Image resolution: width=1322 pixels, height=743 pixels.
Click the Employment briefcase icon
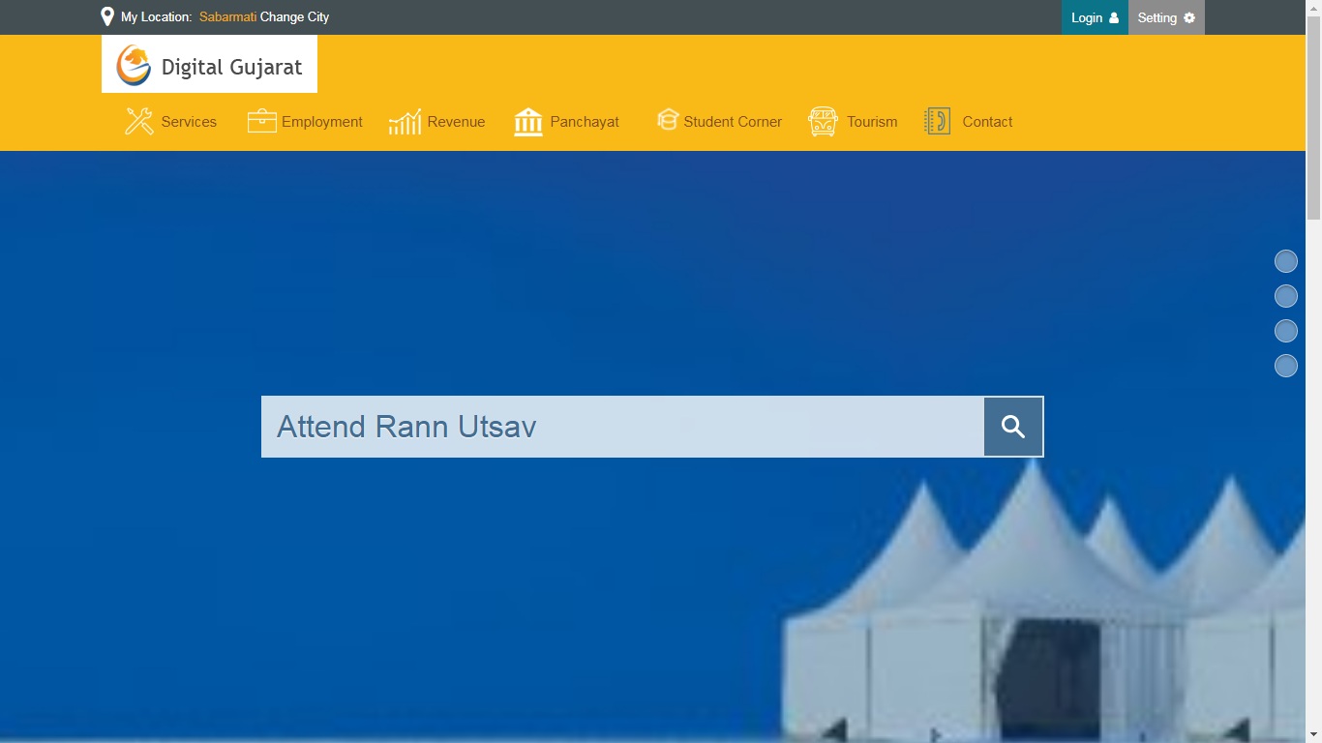[x=260, y=120]
